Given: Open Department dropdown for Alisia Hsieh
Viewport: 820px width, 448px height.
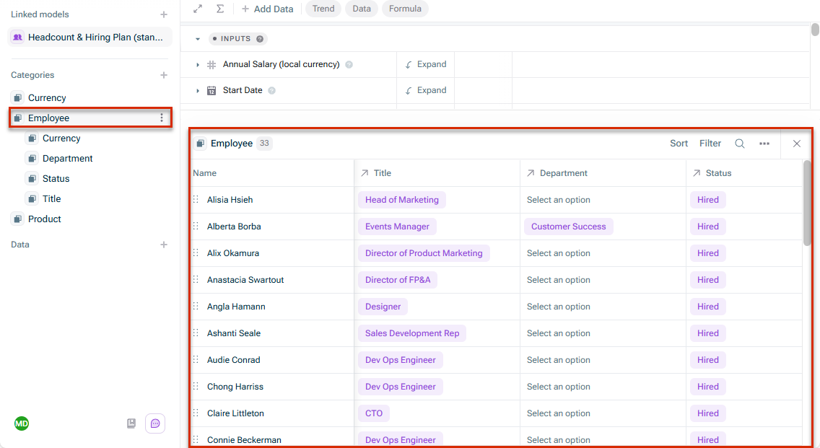Looking at the screenshot, I should [x=558, y=200].
